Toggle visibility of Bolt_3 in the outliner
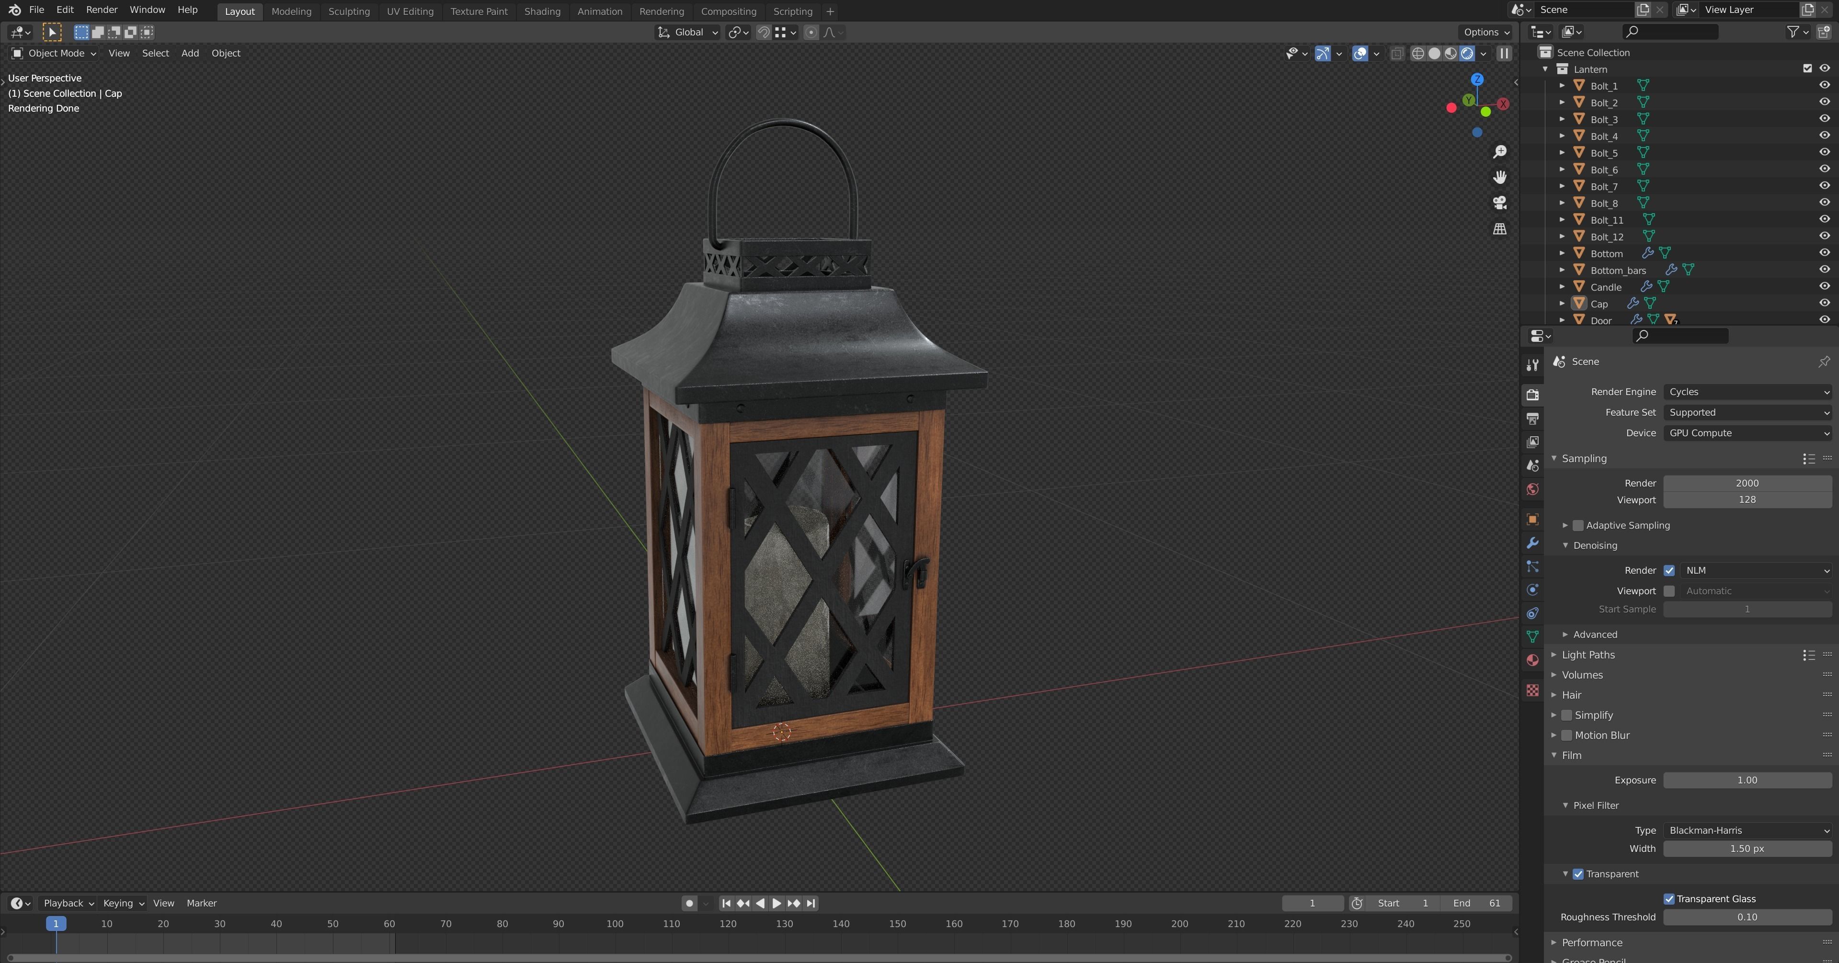This screenshot has width=1839, height=963. [1825, 119]
